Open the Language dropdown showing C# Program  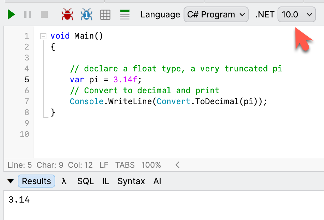(216, 14)
